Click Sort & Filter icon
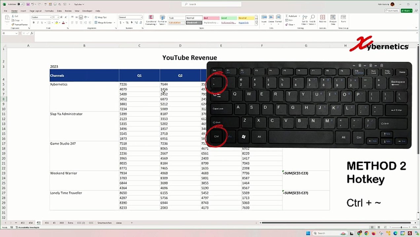This screenshot has width=420, height=237. 304,17
